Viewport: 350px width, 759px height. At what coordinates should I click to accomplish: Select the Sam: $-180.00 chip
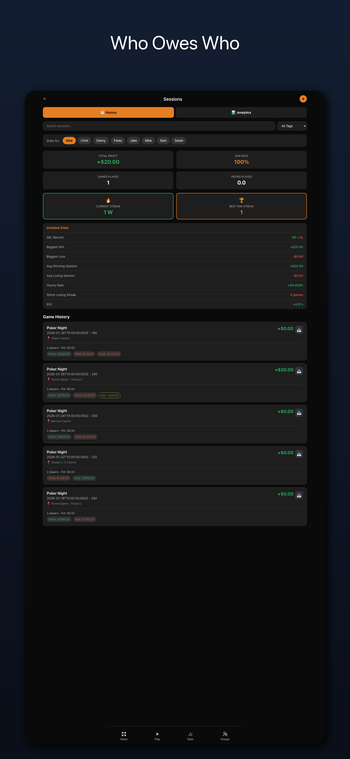85,520
